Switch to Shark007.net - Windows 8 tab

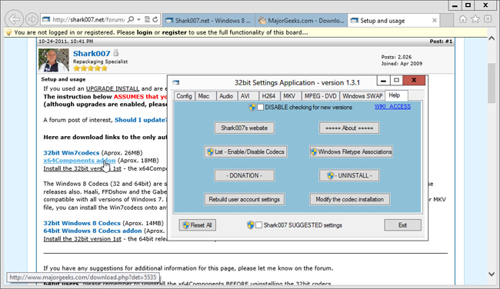(x=208, y=21)
